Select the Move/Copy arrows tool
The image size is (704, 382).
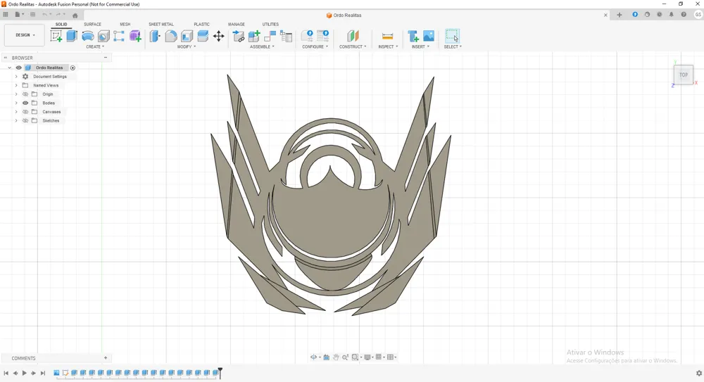pyautogui.click(x=219, y=36)
